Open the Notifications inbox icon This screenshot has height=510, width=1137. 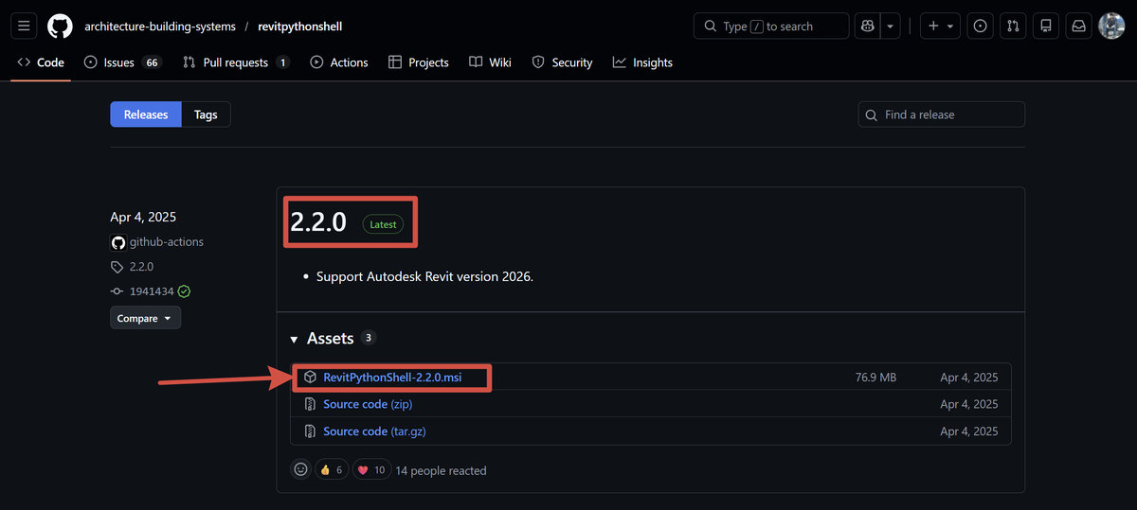coord(1078,26)
